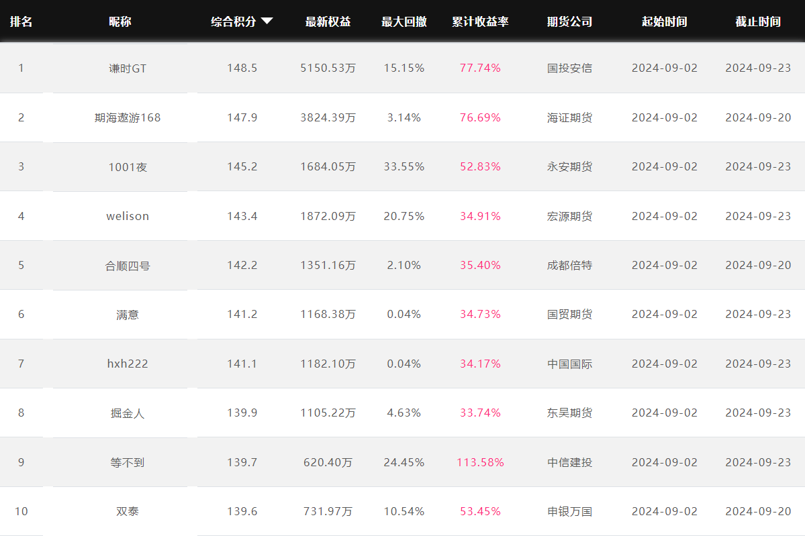This screenshot has width=805, height=536.
Task: Click futures company 国贸期货
Action: point(569,315)
